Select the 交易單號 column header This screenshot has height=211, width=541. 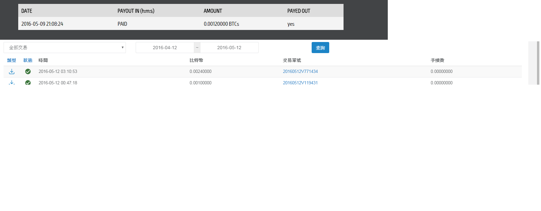coord(292,60)
